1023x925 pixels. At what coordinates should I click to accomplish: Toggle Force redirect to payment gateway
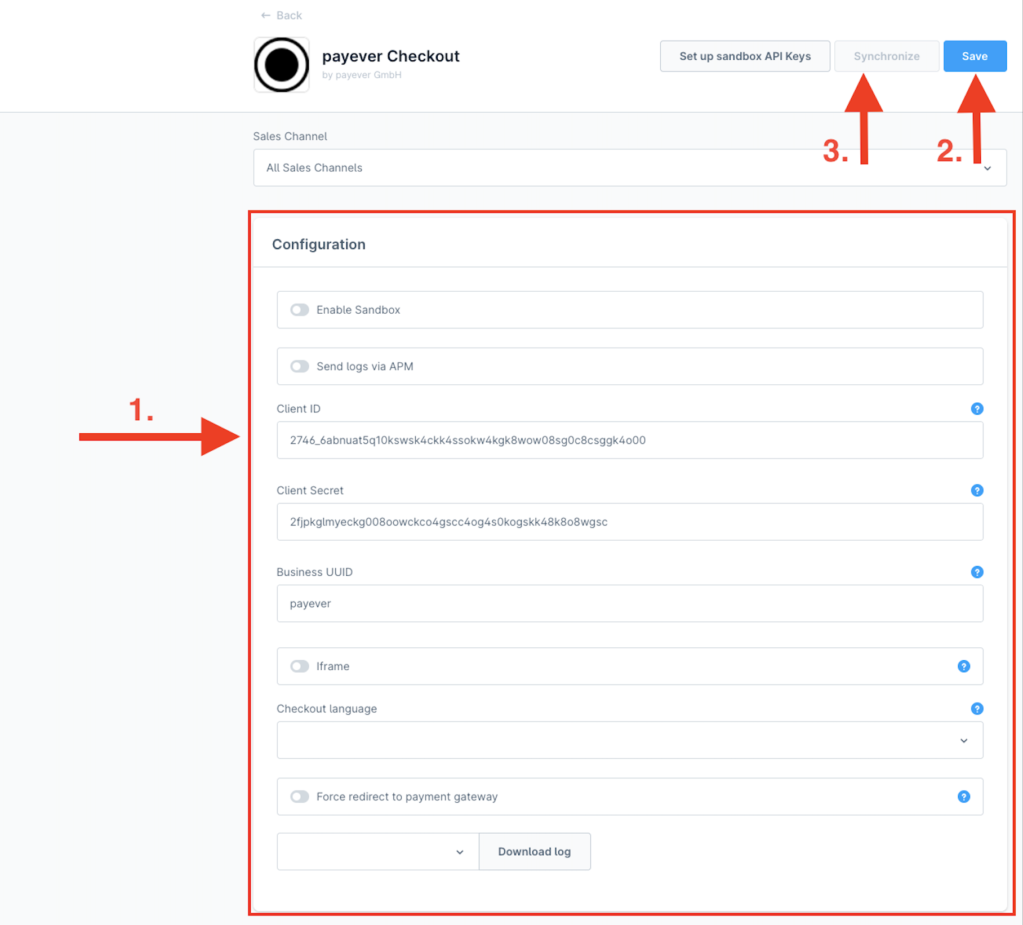click(300, 797)
